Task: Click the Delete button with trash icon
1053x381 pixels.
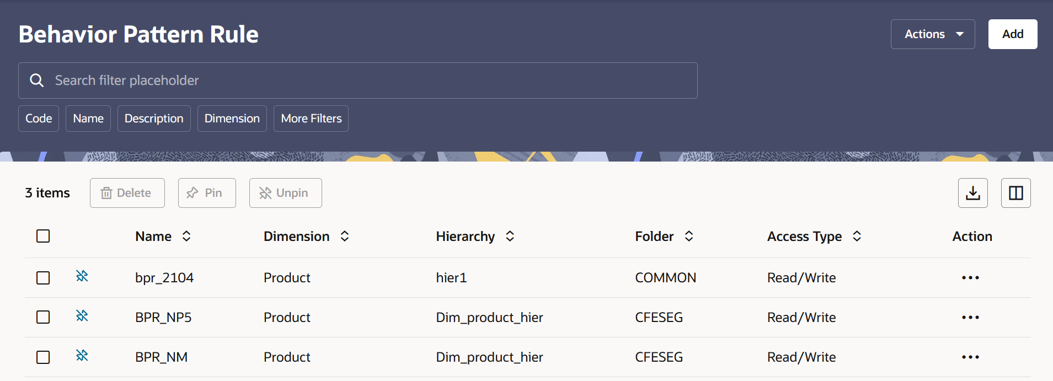Action: pos(127,193)
